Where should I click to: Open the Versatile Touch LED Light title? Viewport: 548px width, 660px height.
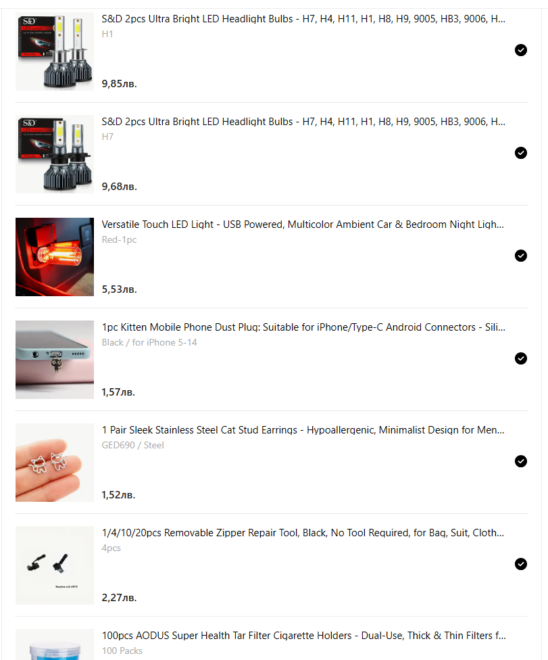(x=303, y=225)
